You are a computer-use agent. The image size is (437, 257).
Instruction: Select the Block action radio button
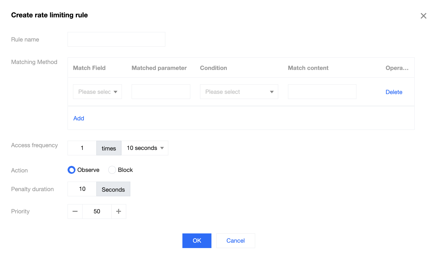(x=112, y=170)
